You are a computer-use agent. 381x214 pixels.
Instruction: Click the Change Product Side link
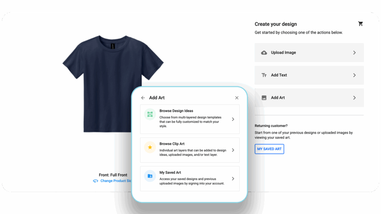pyautogui.click(x=116, y=181)
